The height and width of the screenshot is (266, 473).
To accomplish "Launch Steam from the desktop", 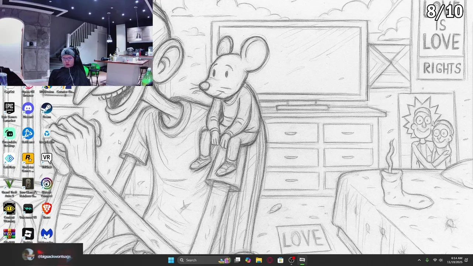I will pyautogui.click(x=47, y=110).
